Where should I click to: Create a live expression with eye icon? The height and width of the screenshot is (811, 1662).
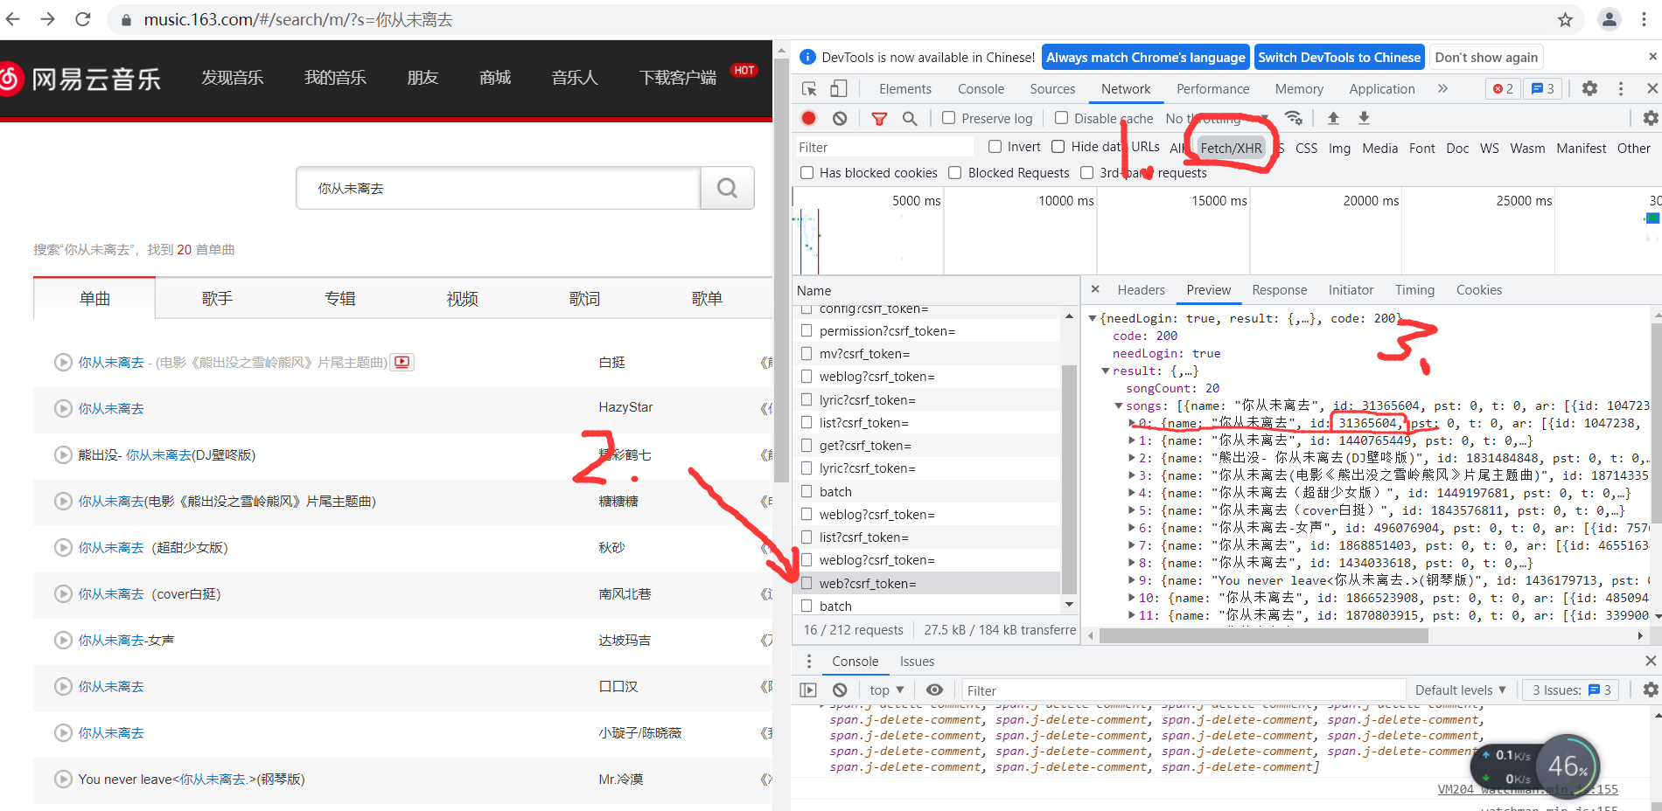click(x=934, y=690)
